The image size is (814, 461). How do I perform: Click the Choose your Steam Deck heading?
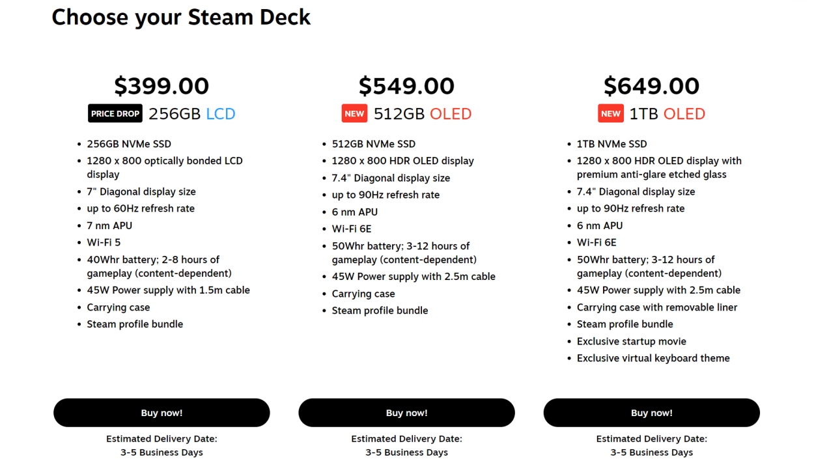(181, 17)
